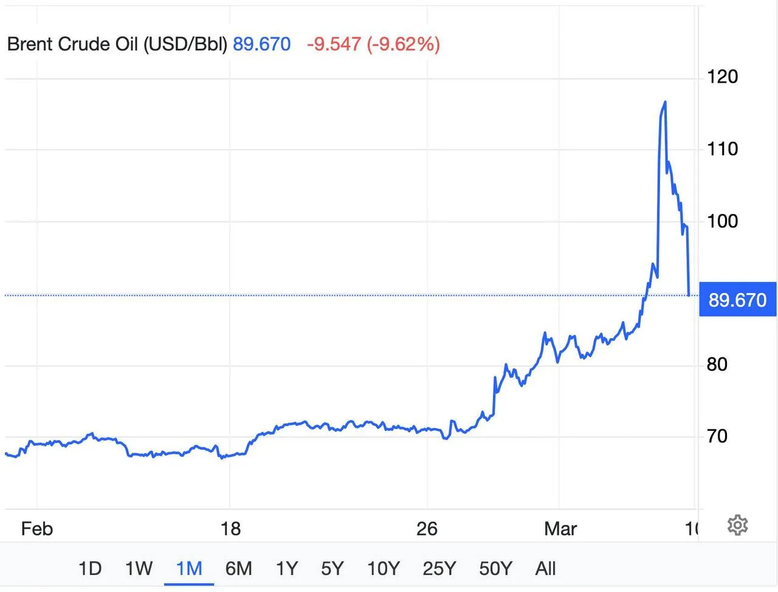Click the 18 date marker on axis
Screen dimensions: 778x592
(x=230, y=529)
